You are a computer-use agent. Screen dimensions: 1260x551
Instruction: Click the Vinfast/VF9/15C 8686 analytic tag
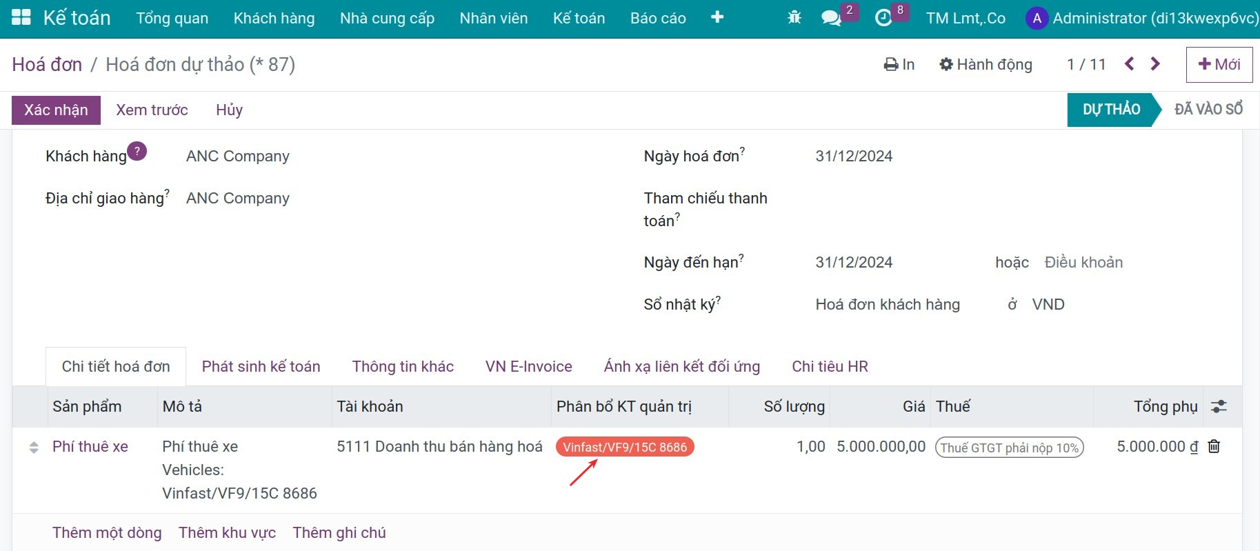click(x=625, y=447)
